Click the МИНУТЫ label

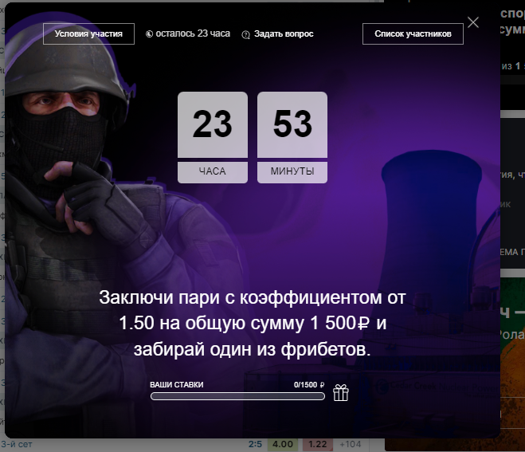pyautogui.click(x=292, y=171)
